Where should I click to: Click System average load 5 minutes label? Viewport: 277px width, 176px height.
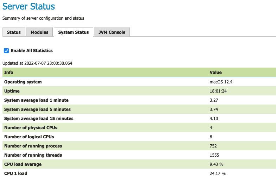pos(37,109)
